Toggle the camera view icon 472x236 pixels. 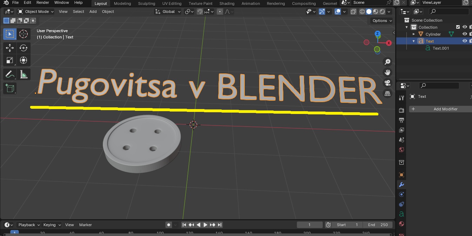[387, 83]
